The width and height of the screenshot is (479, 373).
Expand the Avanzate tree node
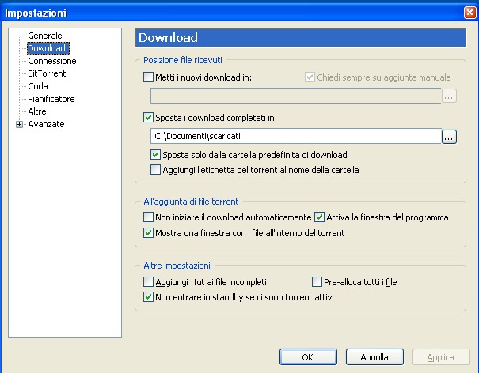click(20, 124)
